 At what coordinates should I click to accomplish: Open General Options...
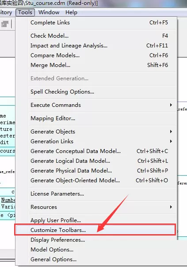coord(96,259)
